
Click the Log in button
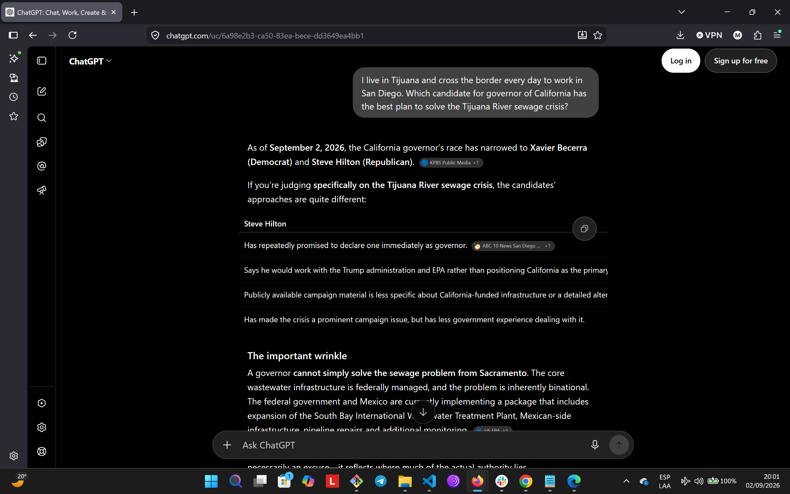pyautogui.click(x=681, y=61)
